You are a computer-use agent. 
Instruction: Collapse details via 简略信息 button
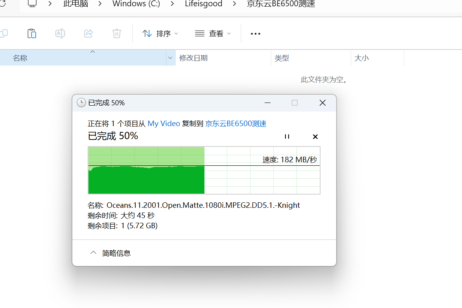110,253
